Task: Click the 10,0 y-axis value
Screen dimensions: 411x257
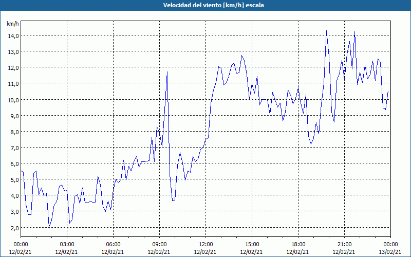Action: (13, 100)
